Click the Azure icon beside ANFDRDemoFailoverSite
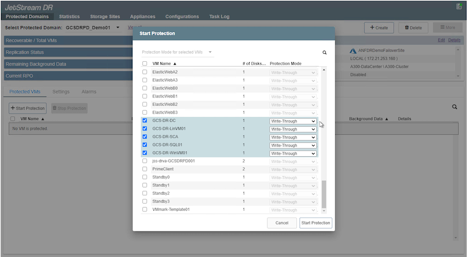 (x=352, y=51)
